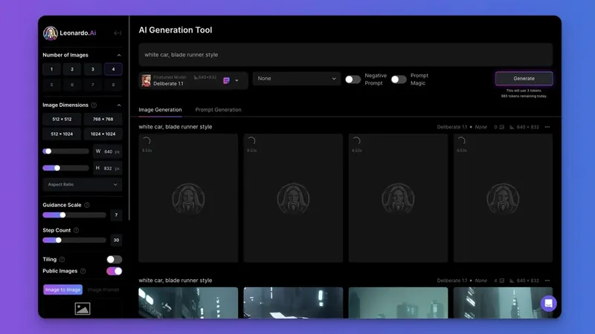The height and width of the screenshot is (334, 595).
Task: Switch to Prompt Generation tab
Action: click(x=218, y=110)
